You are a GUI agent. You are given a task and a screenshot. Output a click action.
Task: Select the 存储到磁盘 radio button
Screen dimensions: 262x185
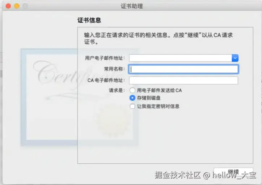pos(132,98)
